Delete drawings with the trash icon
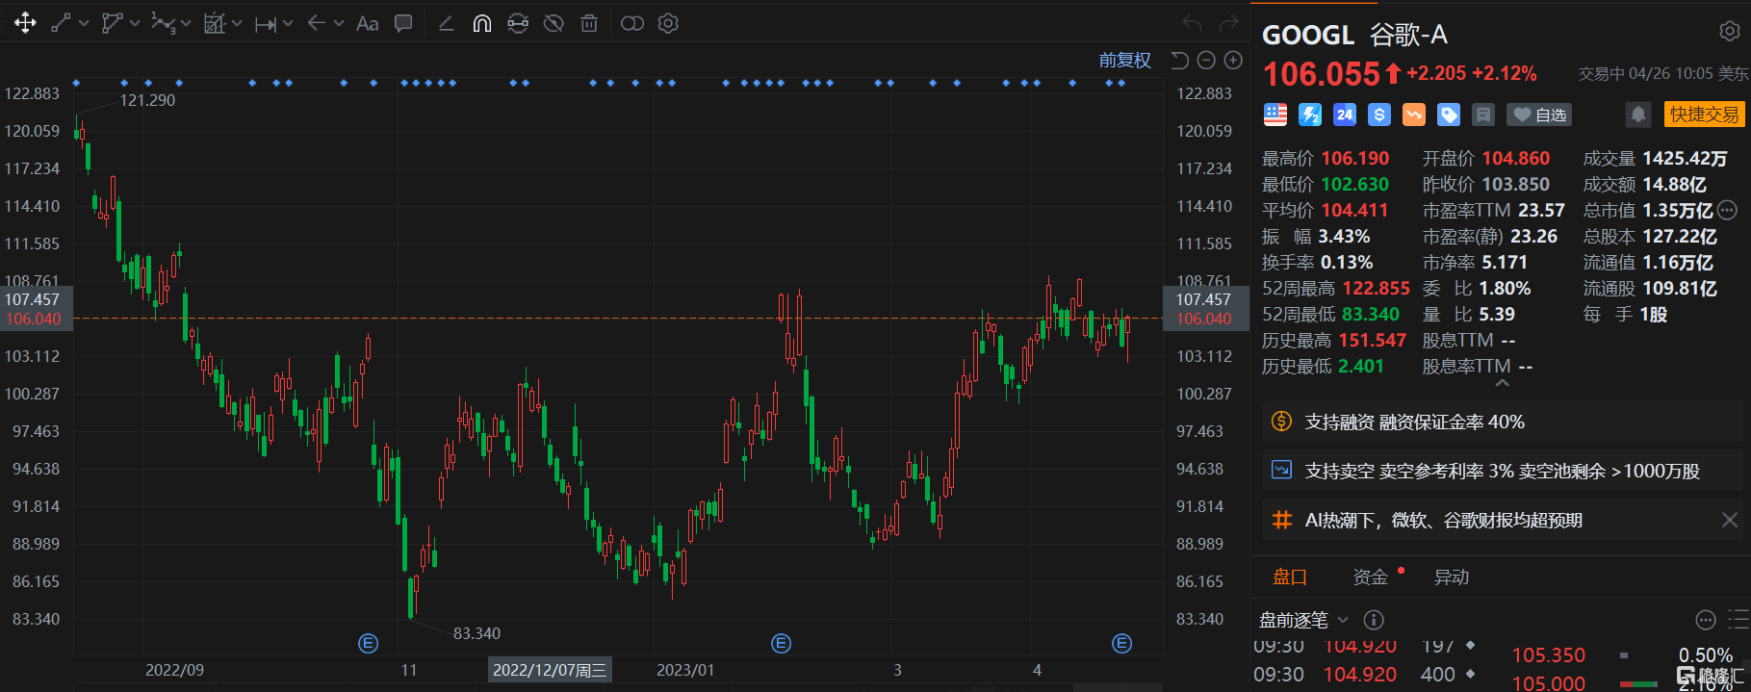The height and width of the screenshot is (692, 1751). coord(589,23)
